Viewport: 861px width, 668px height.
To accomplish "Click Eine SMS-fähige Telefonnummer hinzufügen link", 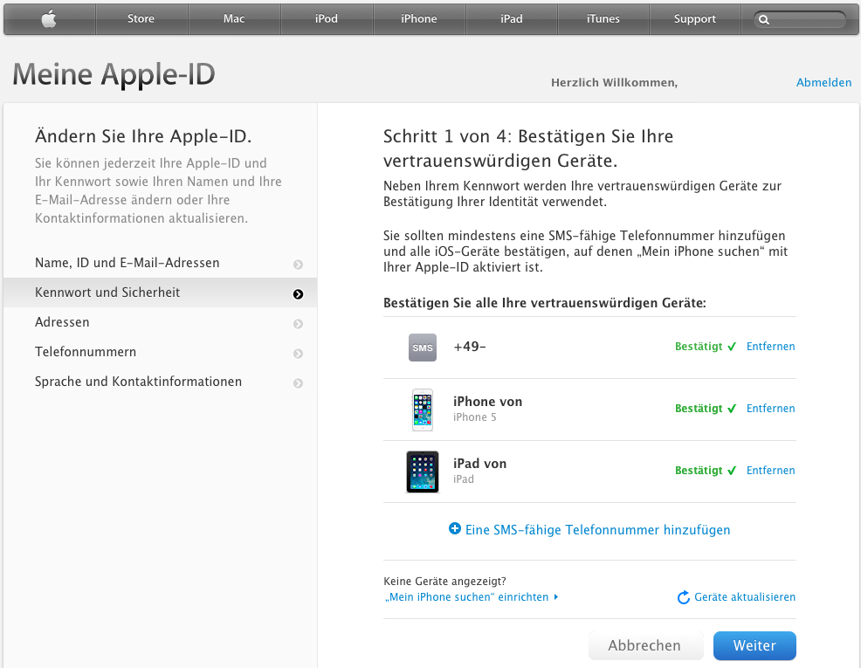I will tap(597, 530).
